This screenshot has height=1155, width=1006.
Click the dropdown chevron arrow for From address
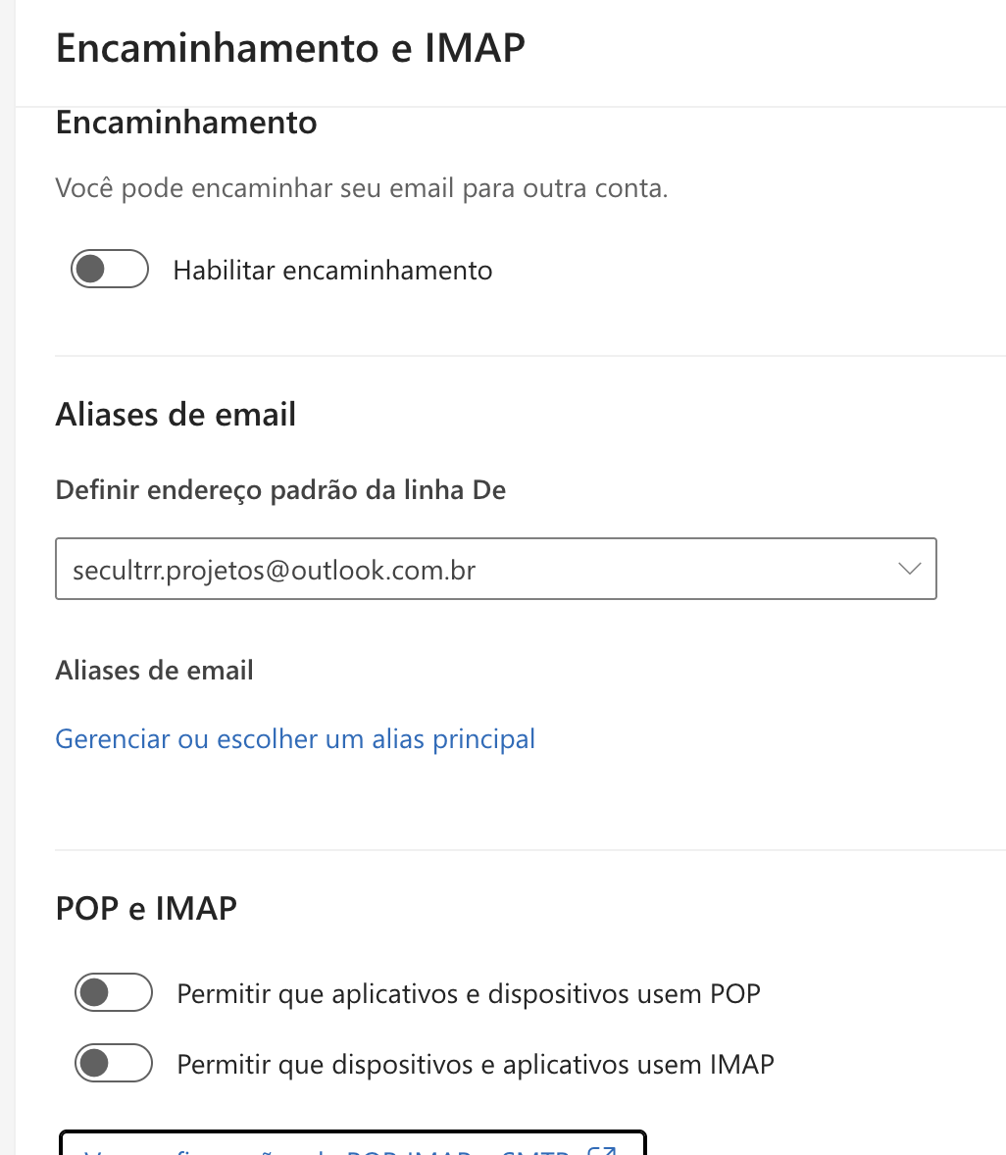(x=909, y=569)
